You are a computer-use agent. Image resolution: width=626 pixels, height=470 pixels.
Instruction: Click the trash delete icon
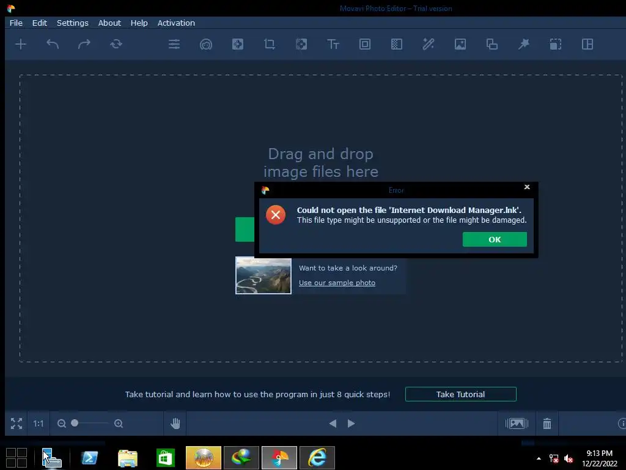(x=547, y=423)
